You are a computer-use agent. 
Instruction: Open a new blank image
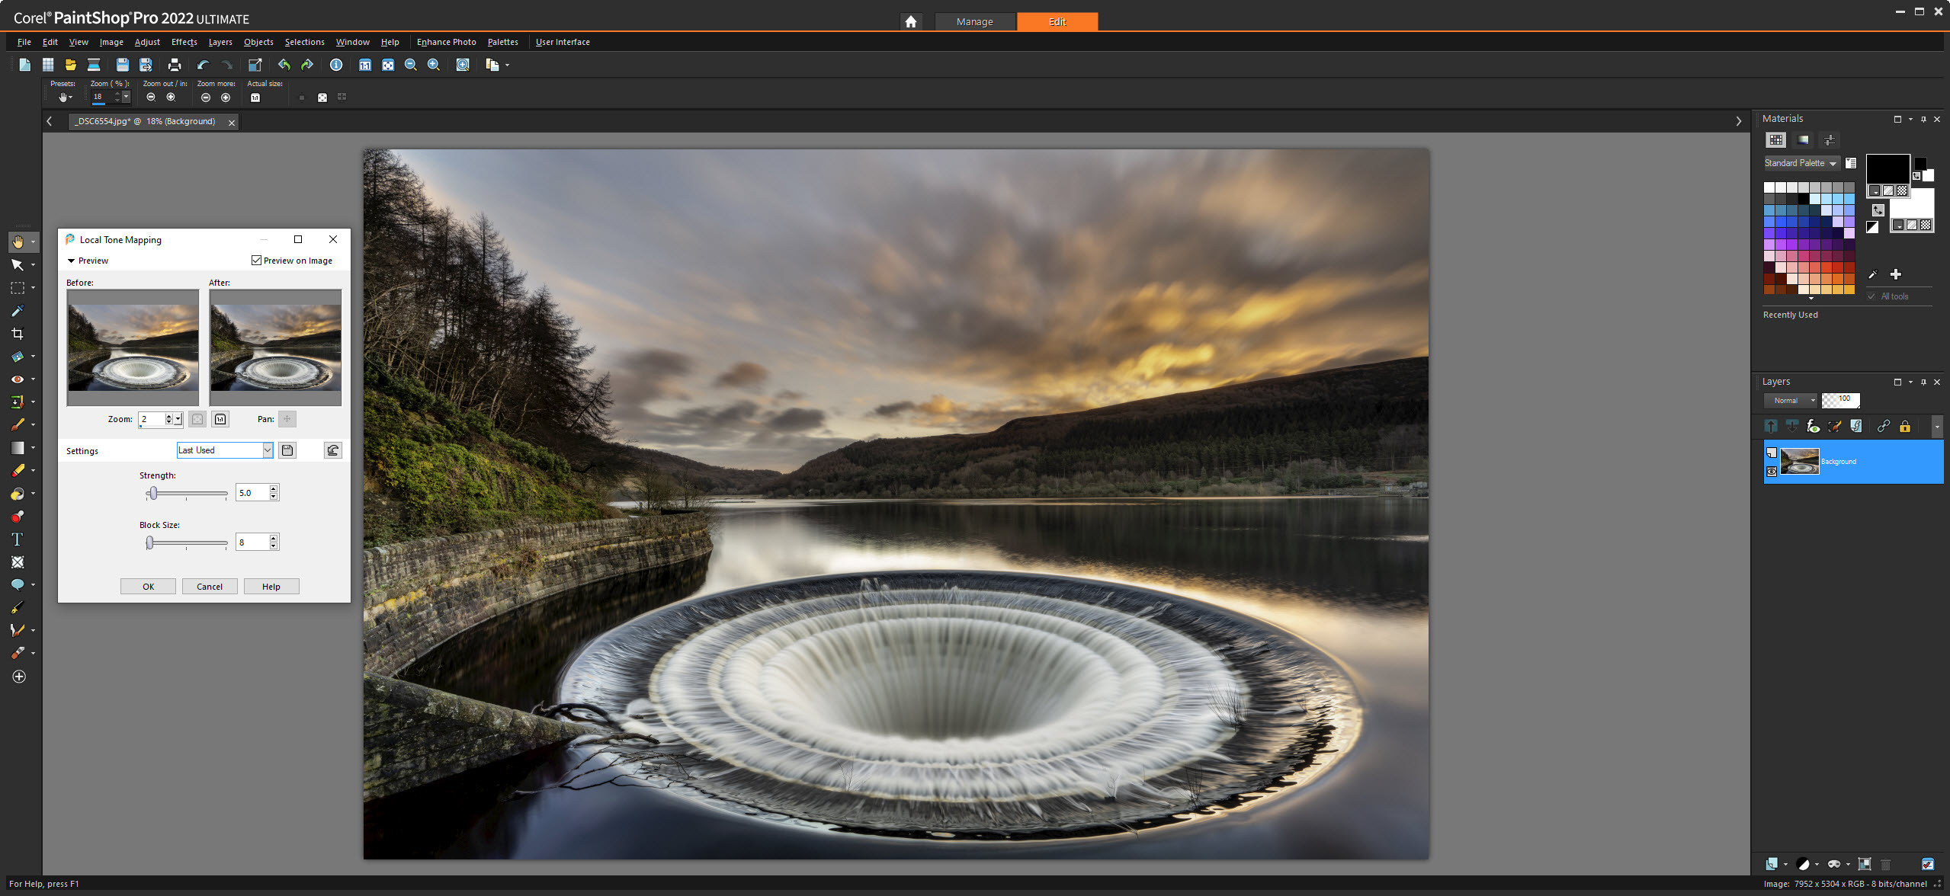24,65
